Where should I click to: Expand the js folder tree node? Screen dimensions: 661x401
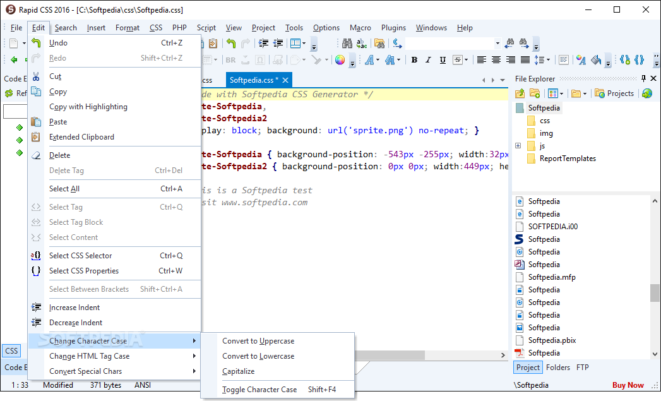518,146
